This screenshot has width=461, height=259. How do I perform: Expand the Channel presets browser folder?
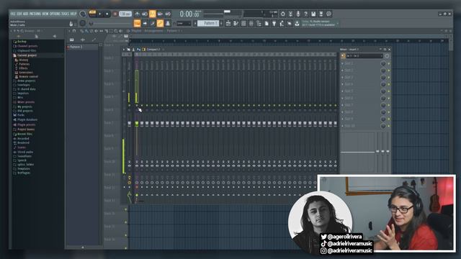tap(27, 46)
